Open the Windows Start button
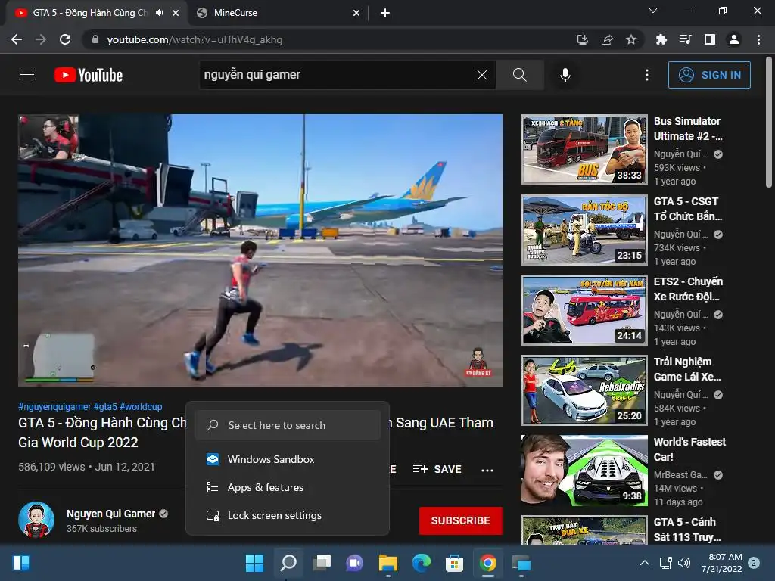The height and width of the screenshot is (581, 775). pyautogui.click(x=254, y=563)
